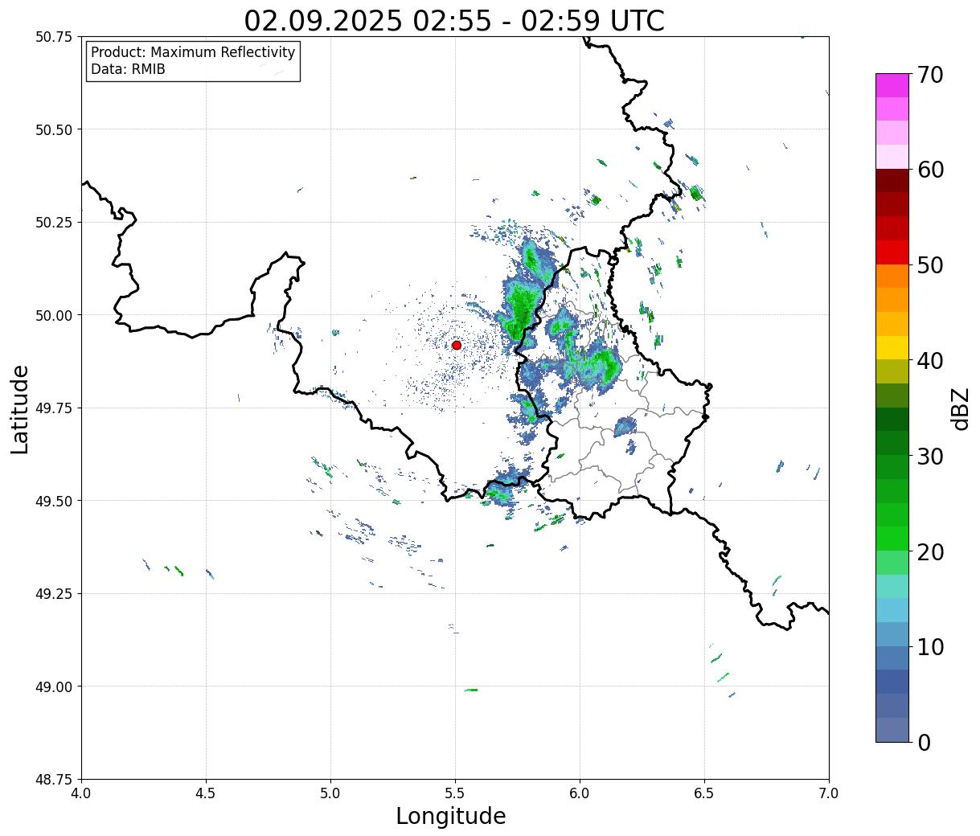980x836 pixels.
Task: Click the dark red colorbar segment below 60
Action: coord(892,181)
